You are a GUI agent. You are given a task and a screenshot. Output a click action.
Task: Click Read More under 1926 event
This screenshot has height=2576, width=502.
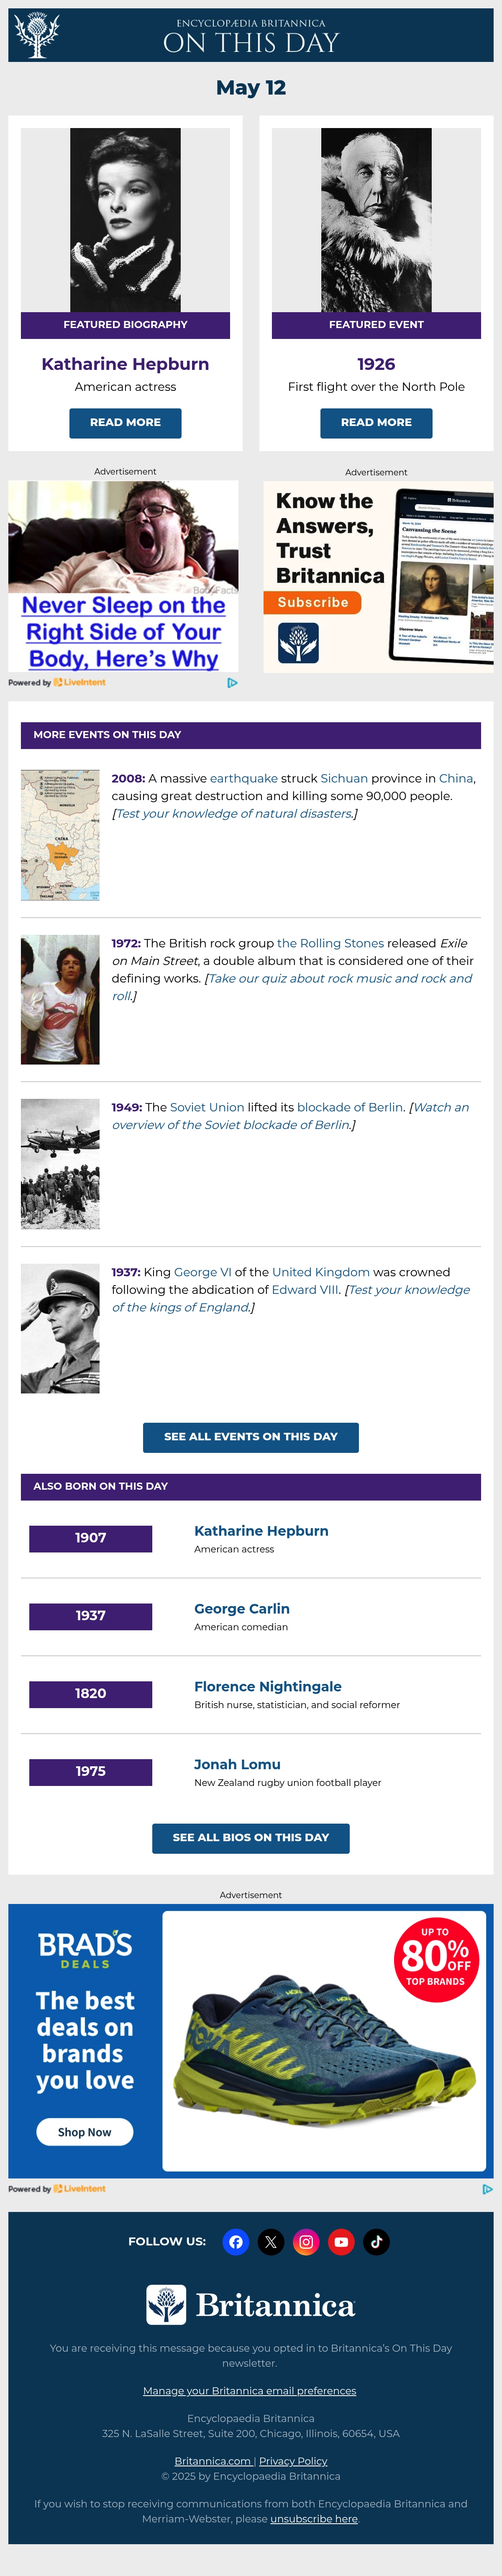click(376, 423)
